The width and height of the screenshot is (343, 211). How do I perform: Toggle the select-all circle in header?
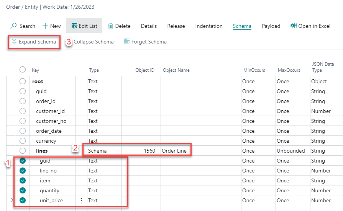click(x=23, y=69)
